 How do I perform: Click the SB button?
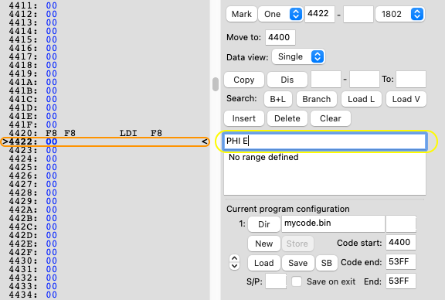[326, 263]
